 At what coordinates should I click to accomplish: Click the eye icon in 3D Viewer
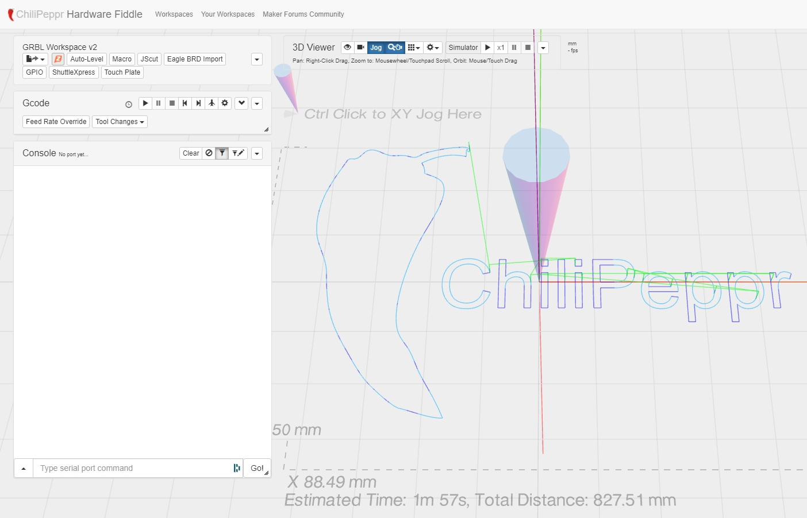point(348,48)
